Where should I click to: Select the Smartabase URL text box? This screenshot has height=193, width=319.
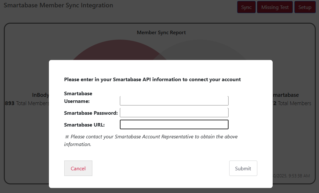coord(174,125)
